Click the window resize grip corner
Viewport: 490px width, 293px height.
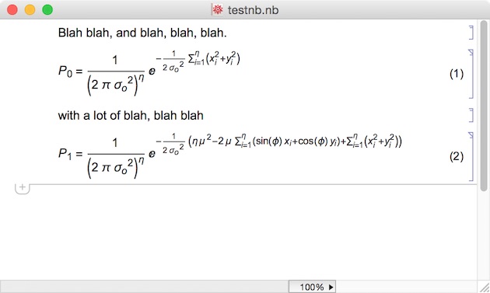[485, 287]
